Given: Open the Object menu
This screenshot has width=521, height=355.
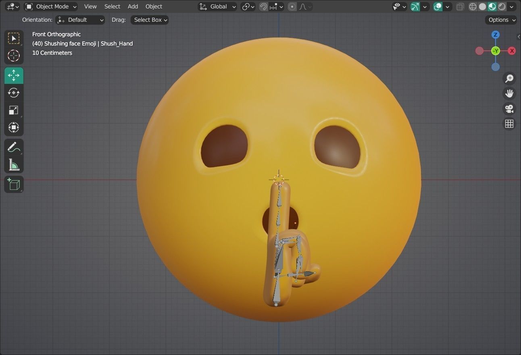Looking at the screenshot, I should point(154,6).
